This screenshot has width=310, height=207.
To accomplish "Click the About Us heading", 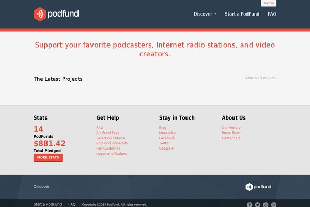I will tap(234, 117).
